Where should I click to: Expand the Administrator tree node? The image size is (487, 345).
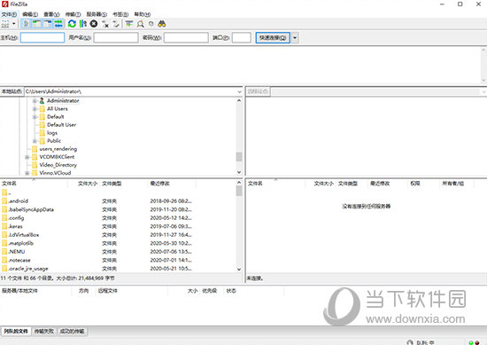pos(35,101)
